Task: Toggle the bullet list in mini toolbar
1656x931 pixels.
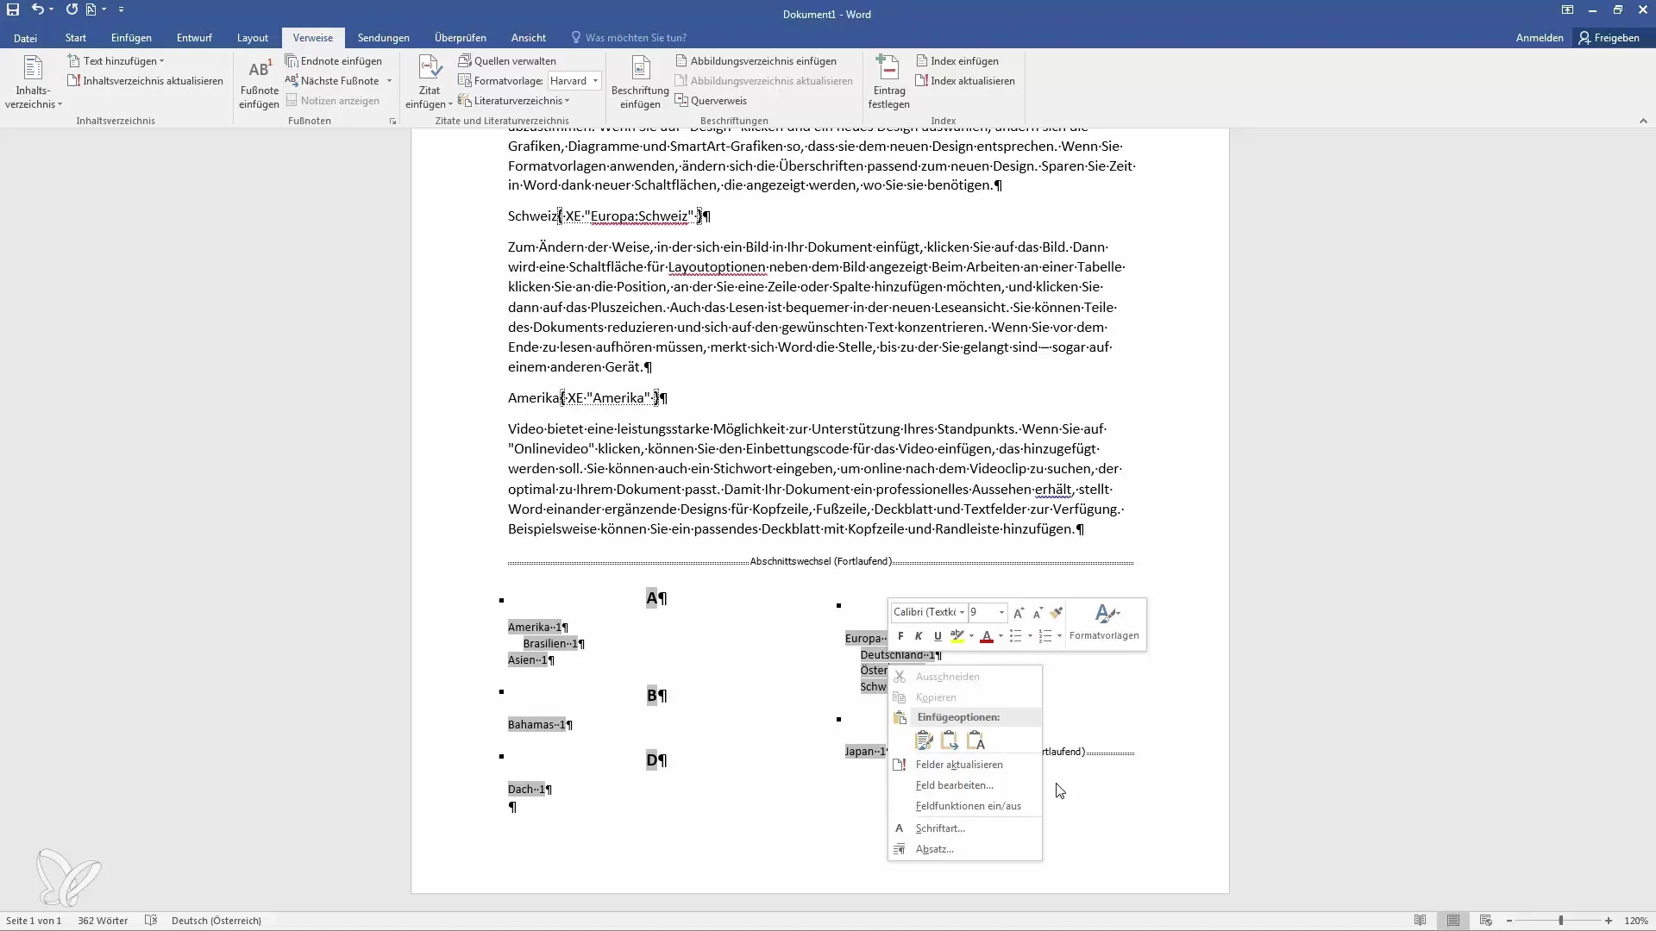Action: click(1015, 636)
